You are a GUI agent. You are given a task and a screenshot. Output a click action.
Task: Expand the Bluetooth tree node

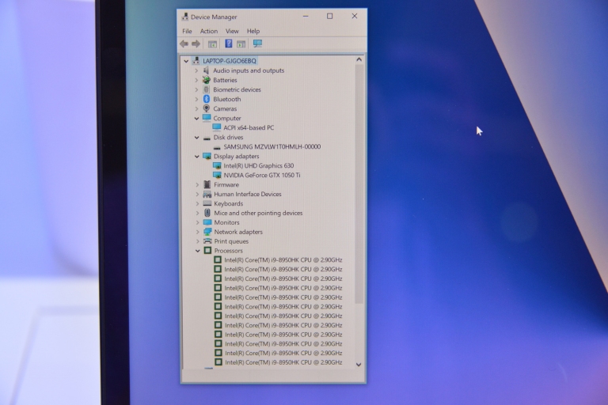point(196,99)
